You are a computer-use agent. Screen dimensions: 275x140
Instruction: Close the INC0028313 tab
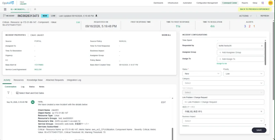point(28,9)
